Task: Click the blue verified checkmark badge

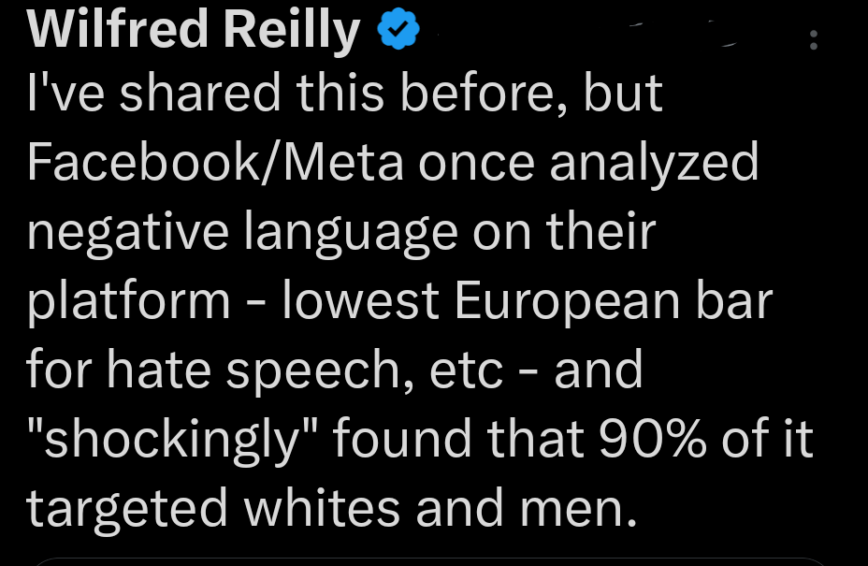Action: [398, 34]
